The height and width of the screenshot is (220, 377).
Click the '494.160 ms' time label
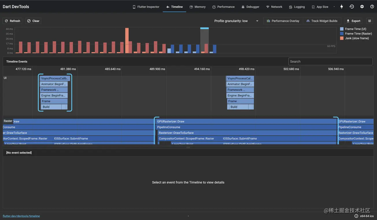click(202, 69)
